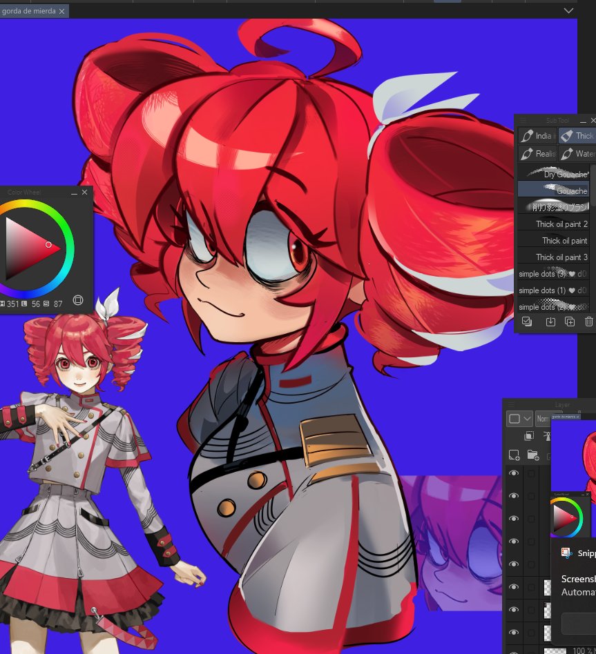Click the multi-select sub tools checkbox icon
The width and height of the screenshot is (596, 654).
pyautogui.click(x=527, y=321)
